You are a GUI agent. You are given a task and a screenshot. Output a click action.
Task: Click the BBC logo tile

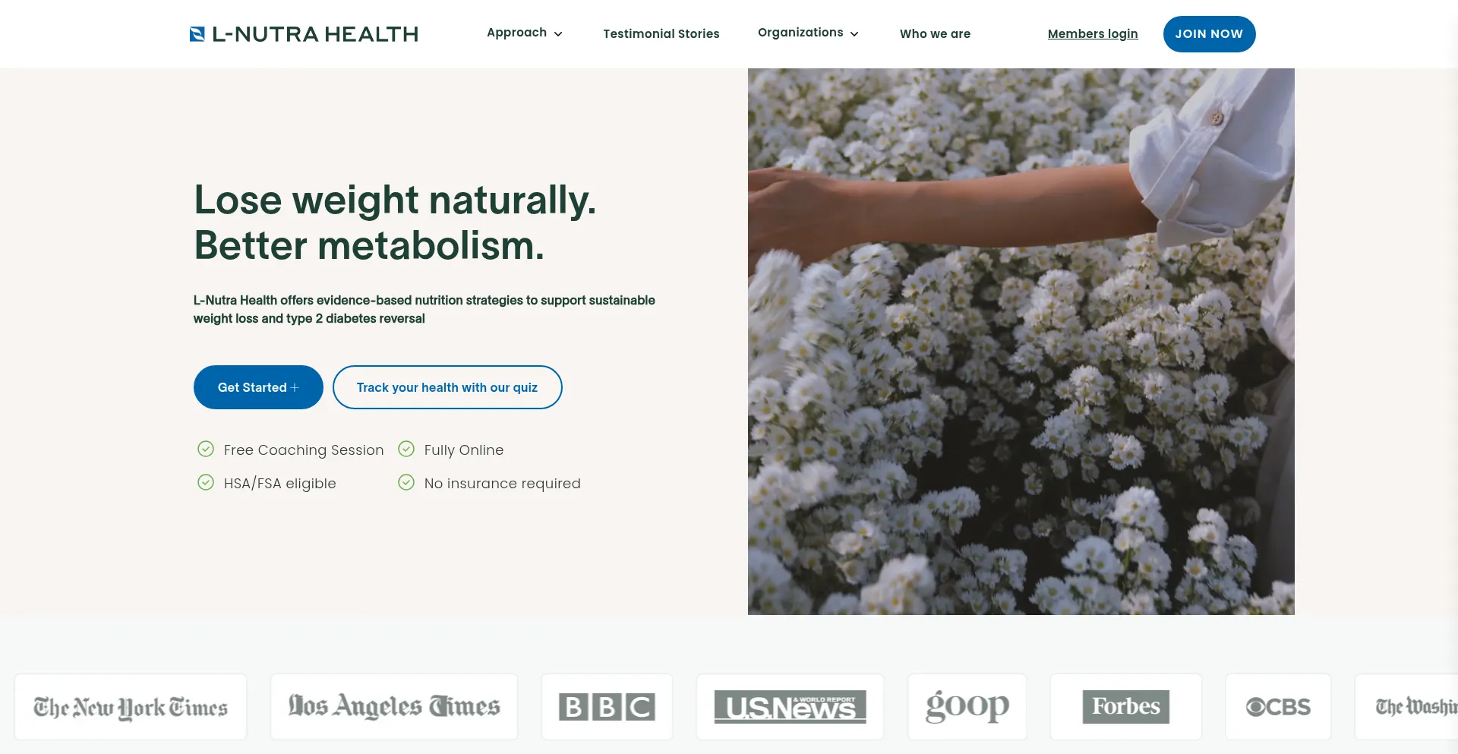coord(607,707)
